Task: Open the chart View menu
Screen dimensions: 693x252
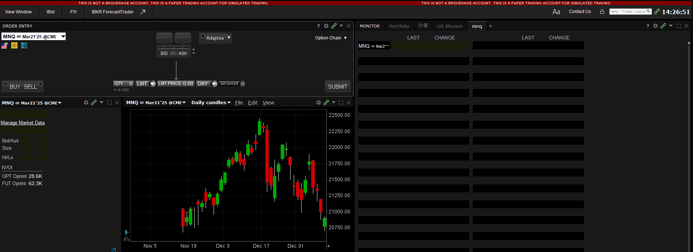Action: pyautogui.click(x=268, y=103)
